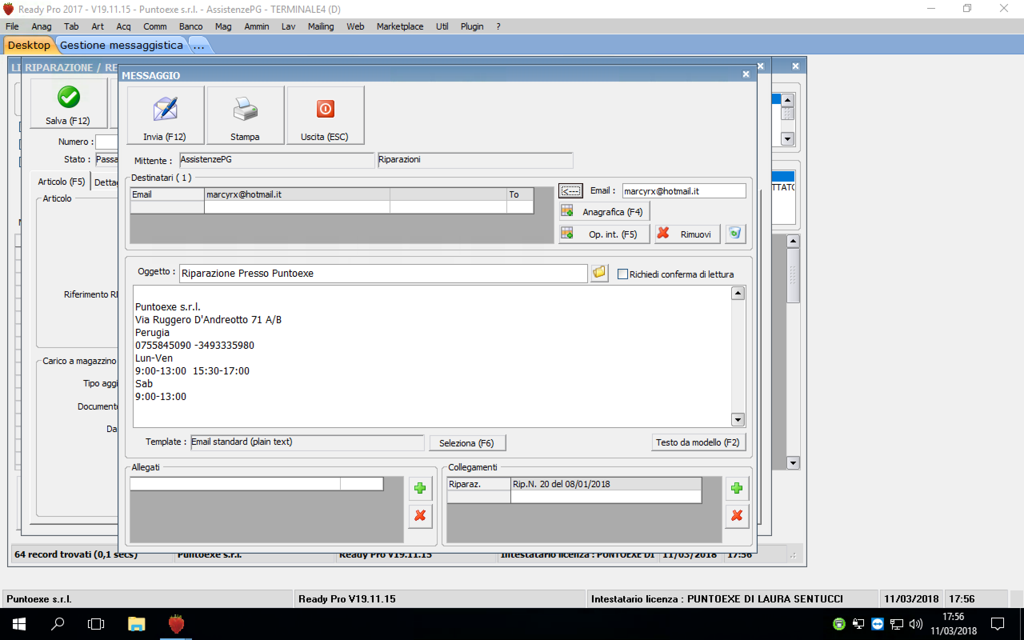Image resolution: width=1024 pixels, height=640 pixels.
Task: Click the Email address input field
Action: pyautogui.click(x=683, y=191)
